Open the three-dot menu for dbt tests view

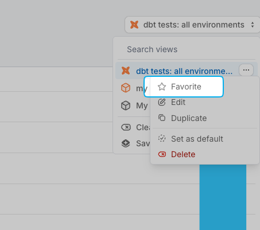tap(246, 70)
